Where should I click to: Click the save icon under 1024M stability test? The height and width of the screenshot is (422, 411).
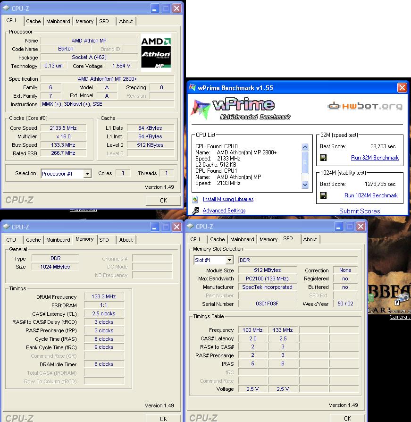coord(323,195)
